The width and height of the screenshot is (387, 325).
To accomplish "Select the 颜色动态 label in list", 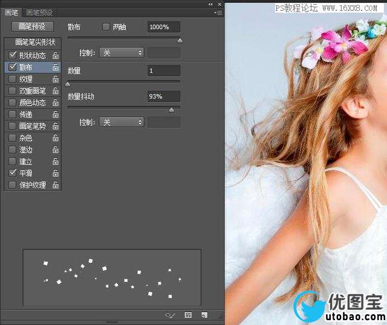I will [33, 103].
